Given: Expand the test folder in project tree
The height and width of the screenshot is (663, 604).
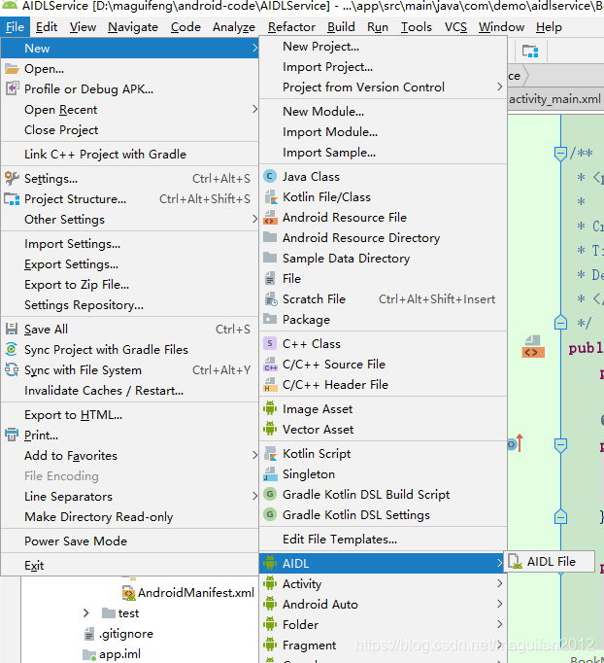Looking at the screenshot, I should click(86, 613).
